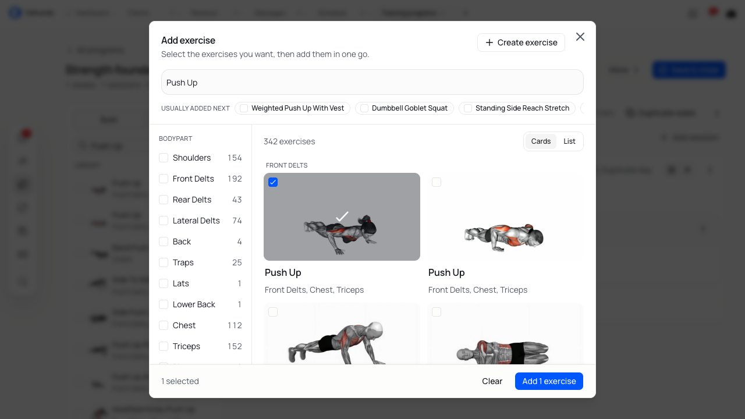Switch to List view
The width and height of the screenshot is (745, 419).
tap(569, 141)
